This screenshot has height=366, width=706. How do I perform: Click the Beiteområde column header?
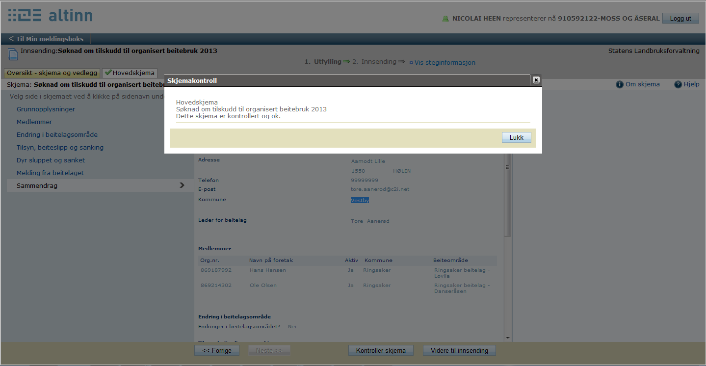pyautogui.click(x=450, y=260)
